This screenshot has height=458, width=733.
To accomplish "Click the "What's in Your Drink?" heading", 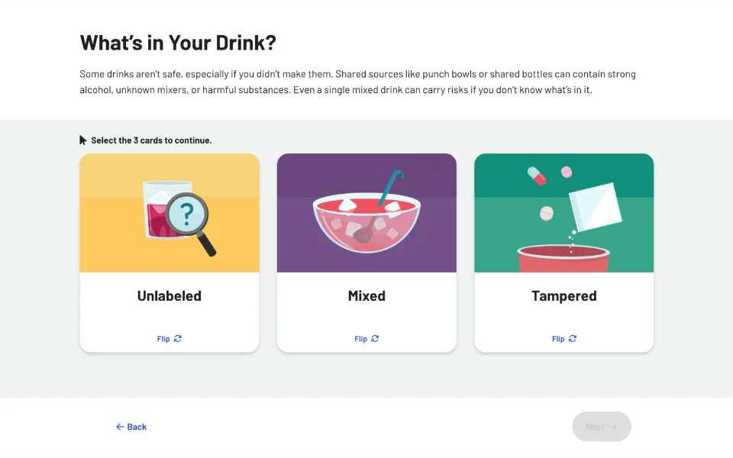I will tap(178, 43).
